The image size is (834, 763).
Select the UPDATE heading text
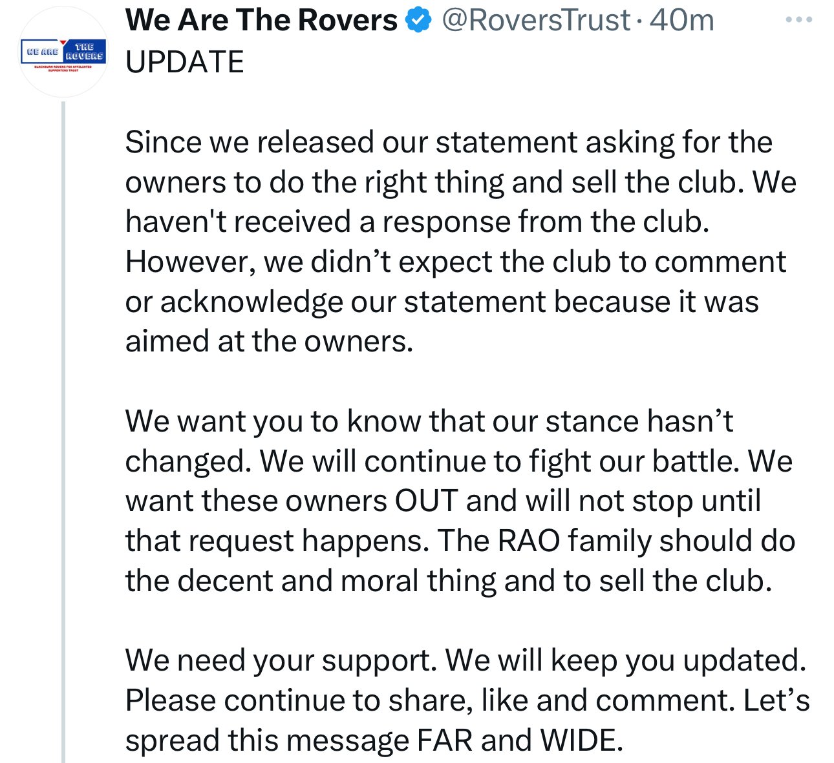click(x=184, y=62)
